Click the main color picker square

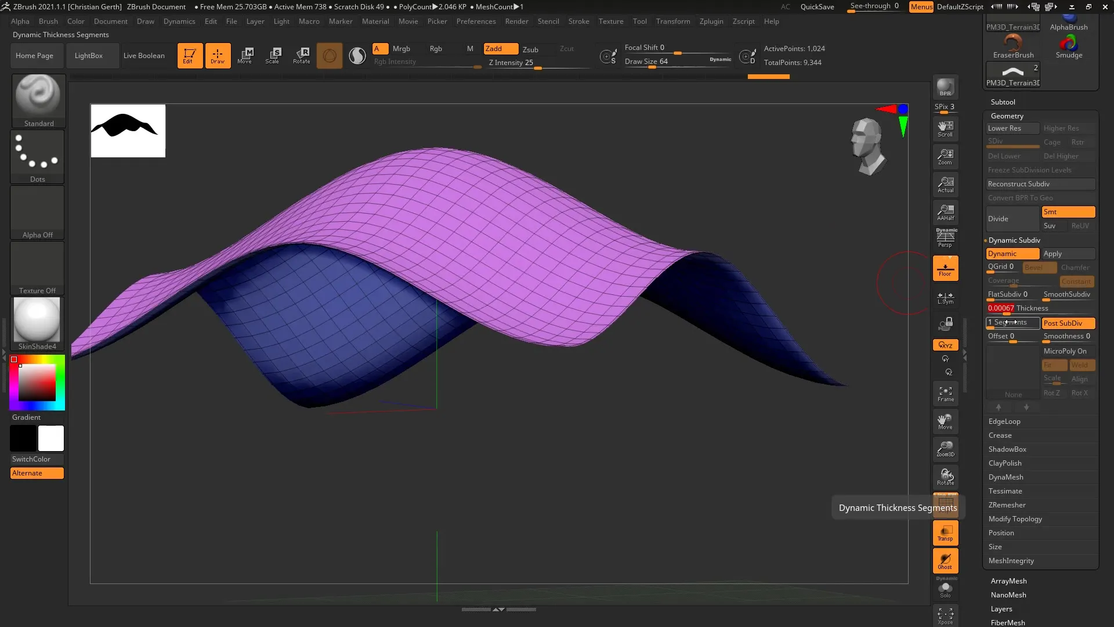[x=37, y=383]
